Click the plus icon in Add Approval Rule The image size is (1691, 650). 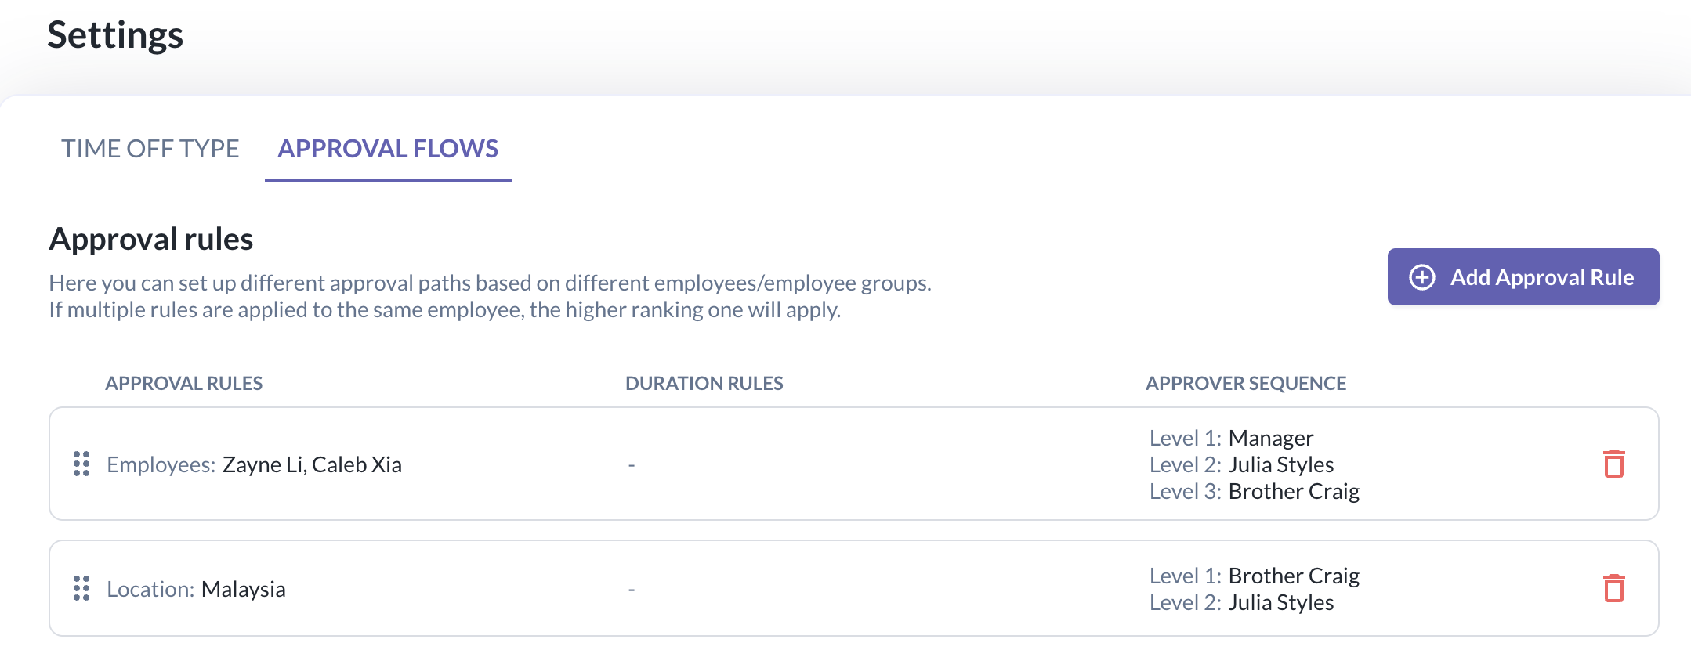[x=1421, y=277]
